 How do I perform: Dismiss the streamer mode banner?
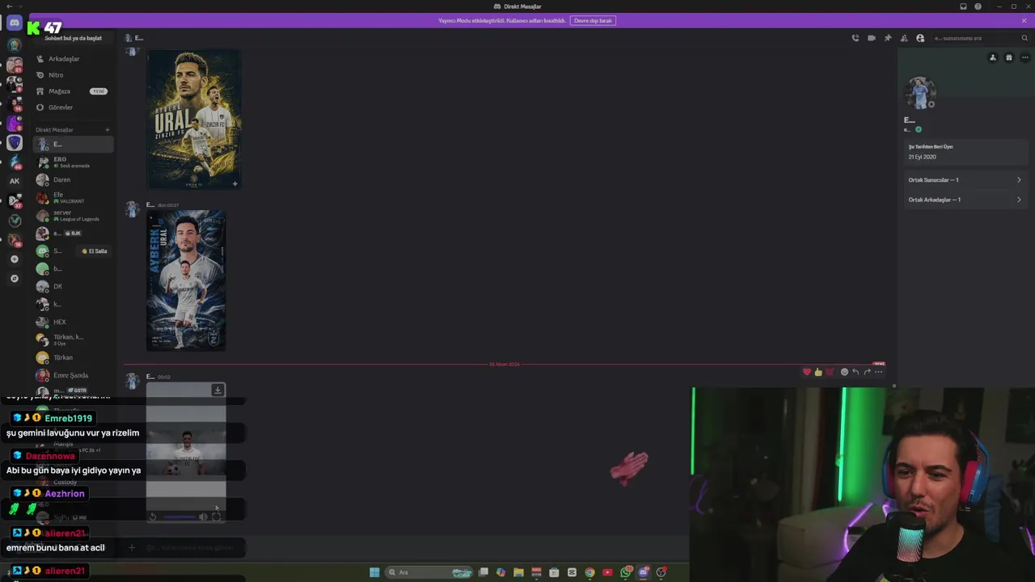click(1024, 20)
